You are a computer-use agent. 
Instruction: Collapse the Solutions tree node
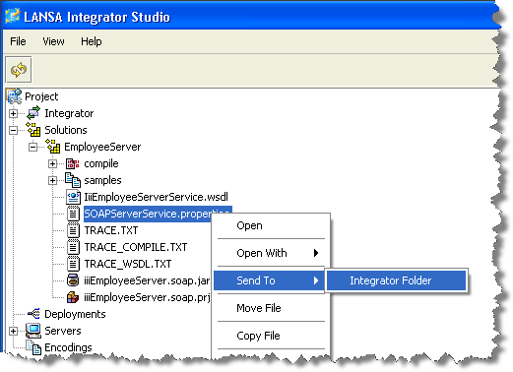[14, 130]
